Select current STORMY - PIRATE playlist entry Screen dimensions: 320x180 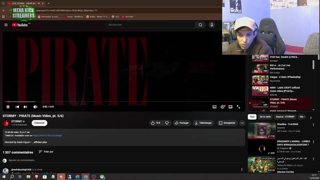(x=280, y=103)
